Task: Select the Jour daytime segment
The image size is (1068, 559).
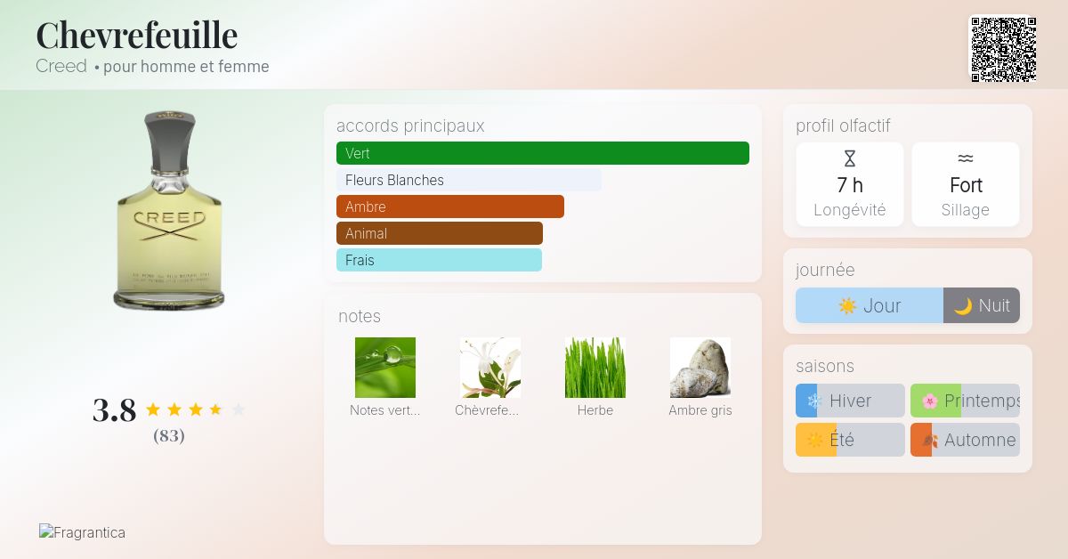Action: click(x=870, y=305)
